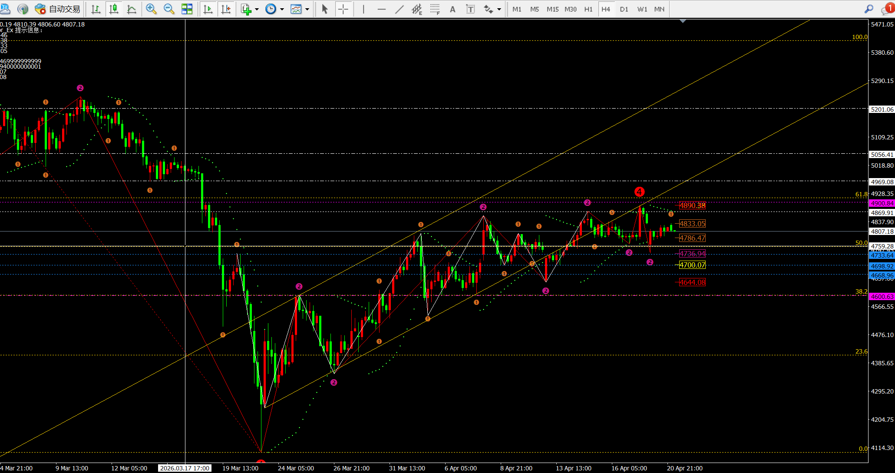895x473 pixels.
Task: Select the Fibonacci retracement tool
Action: tap(435, 9)
